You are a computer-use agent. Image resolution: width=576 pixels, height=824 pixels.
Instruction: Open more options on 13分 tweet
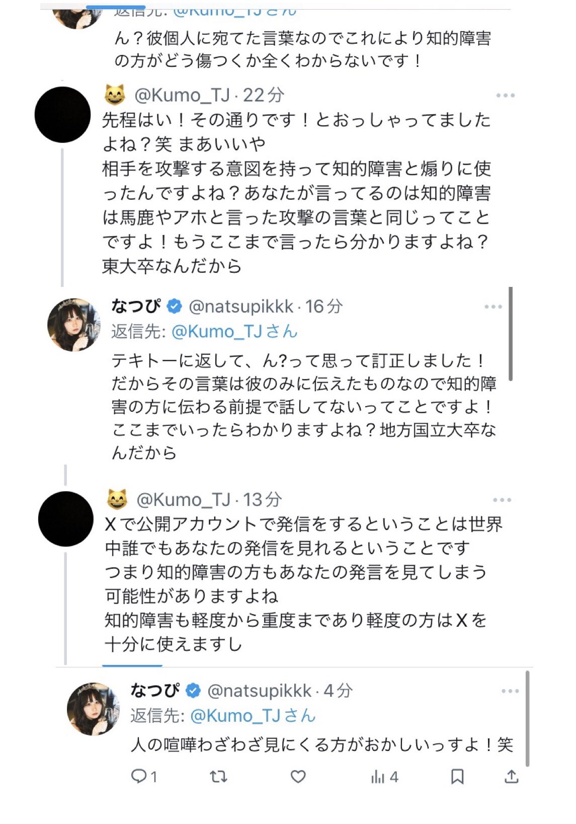pyautogui.click(x=502, y=500)
